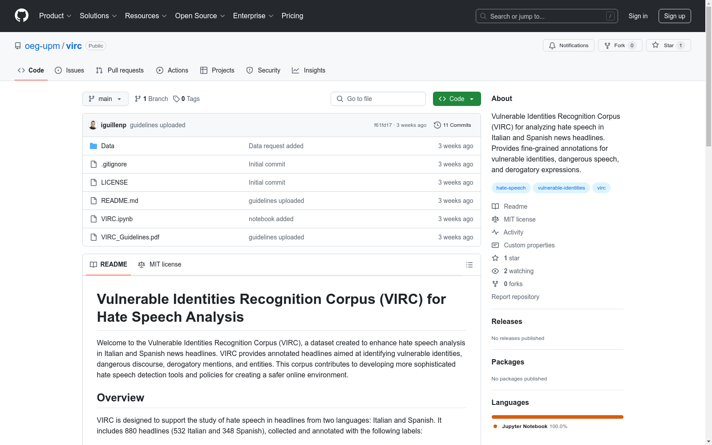The height and width of the screenshot is (445, 712).
Task: Open the Readme link in About
Action: (510, 206)
